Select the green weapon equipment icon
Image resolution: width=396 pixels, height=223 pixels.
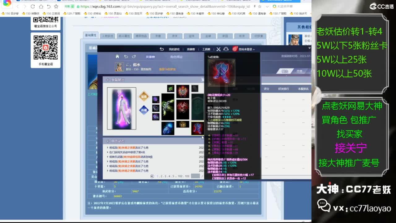168,107
